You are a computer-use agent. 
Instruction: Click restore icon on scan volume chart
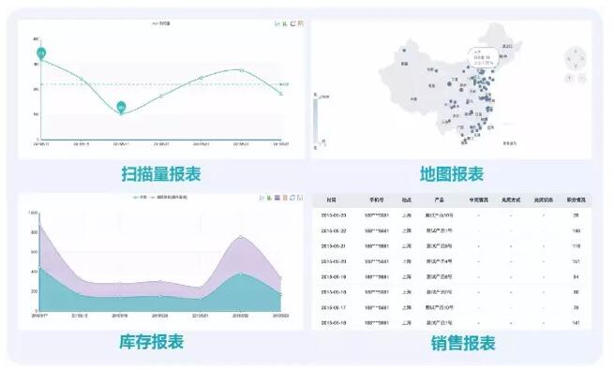(x=292, y=23)
